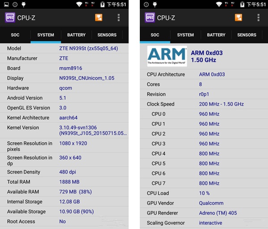Select OpenGL ES Version value 3.0
Image resolution: width=268 pixels, height=229 pixels.
point(63,108)
